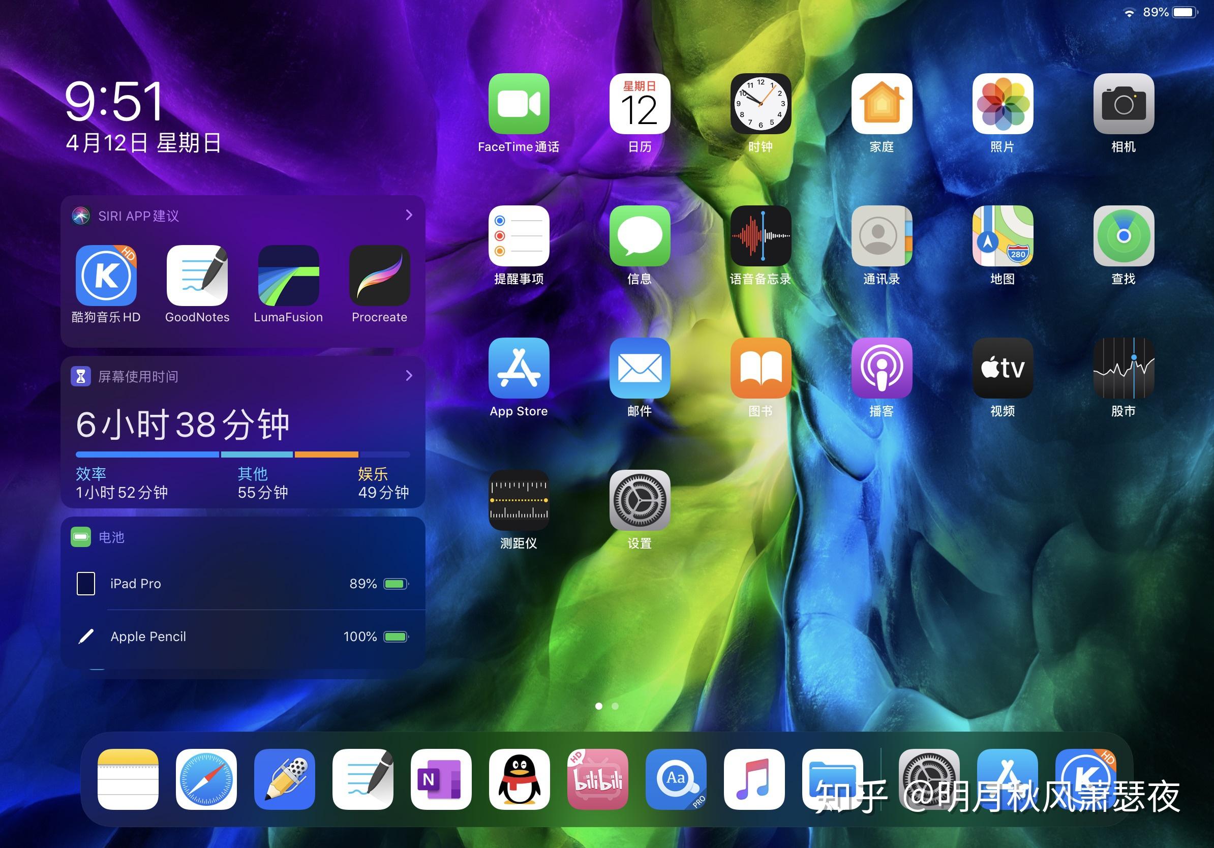Viewport: 1214px width, 848px height.
Task: Switch to the second home screen page dot
Action: click(615, 706)
